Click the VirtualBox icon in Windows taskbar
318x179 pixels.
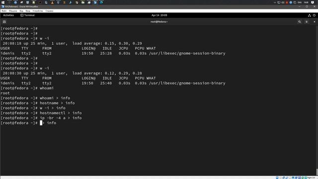[x=95, y=2]
